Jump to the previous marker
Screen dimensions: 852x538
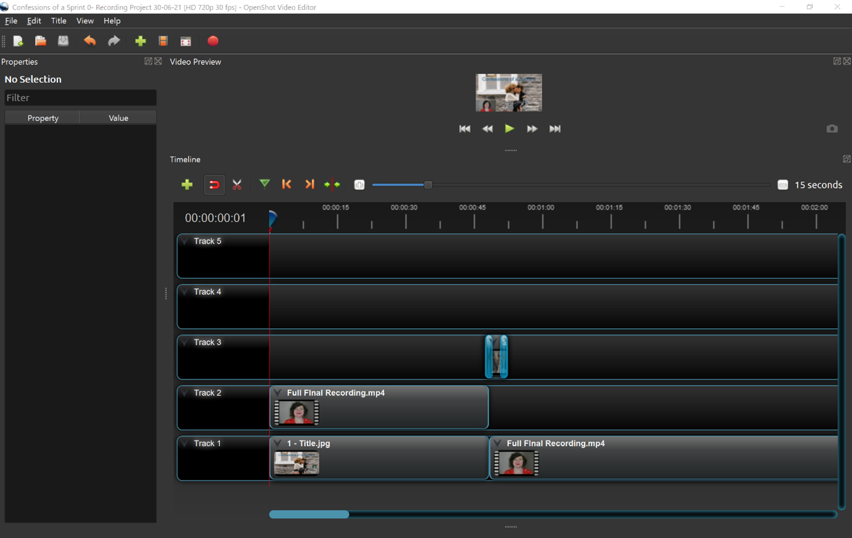(287, 184)
